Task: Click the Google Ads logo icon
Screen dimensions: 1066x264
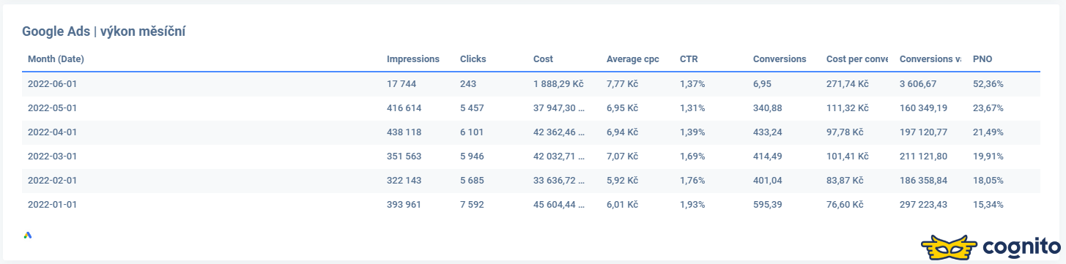Action: click(x=28, y=235)
